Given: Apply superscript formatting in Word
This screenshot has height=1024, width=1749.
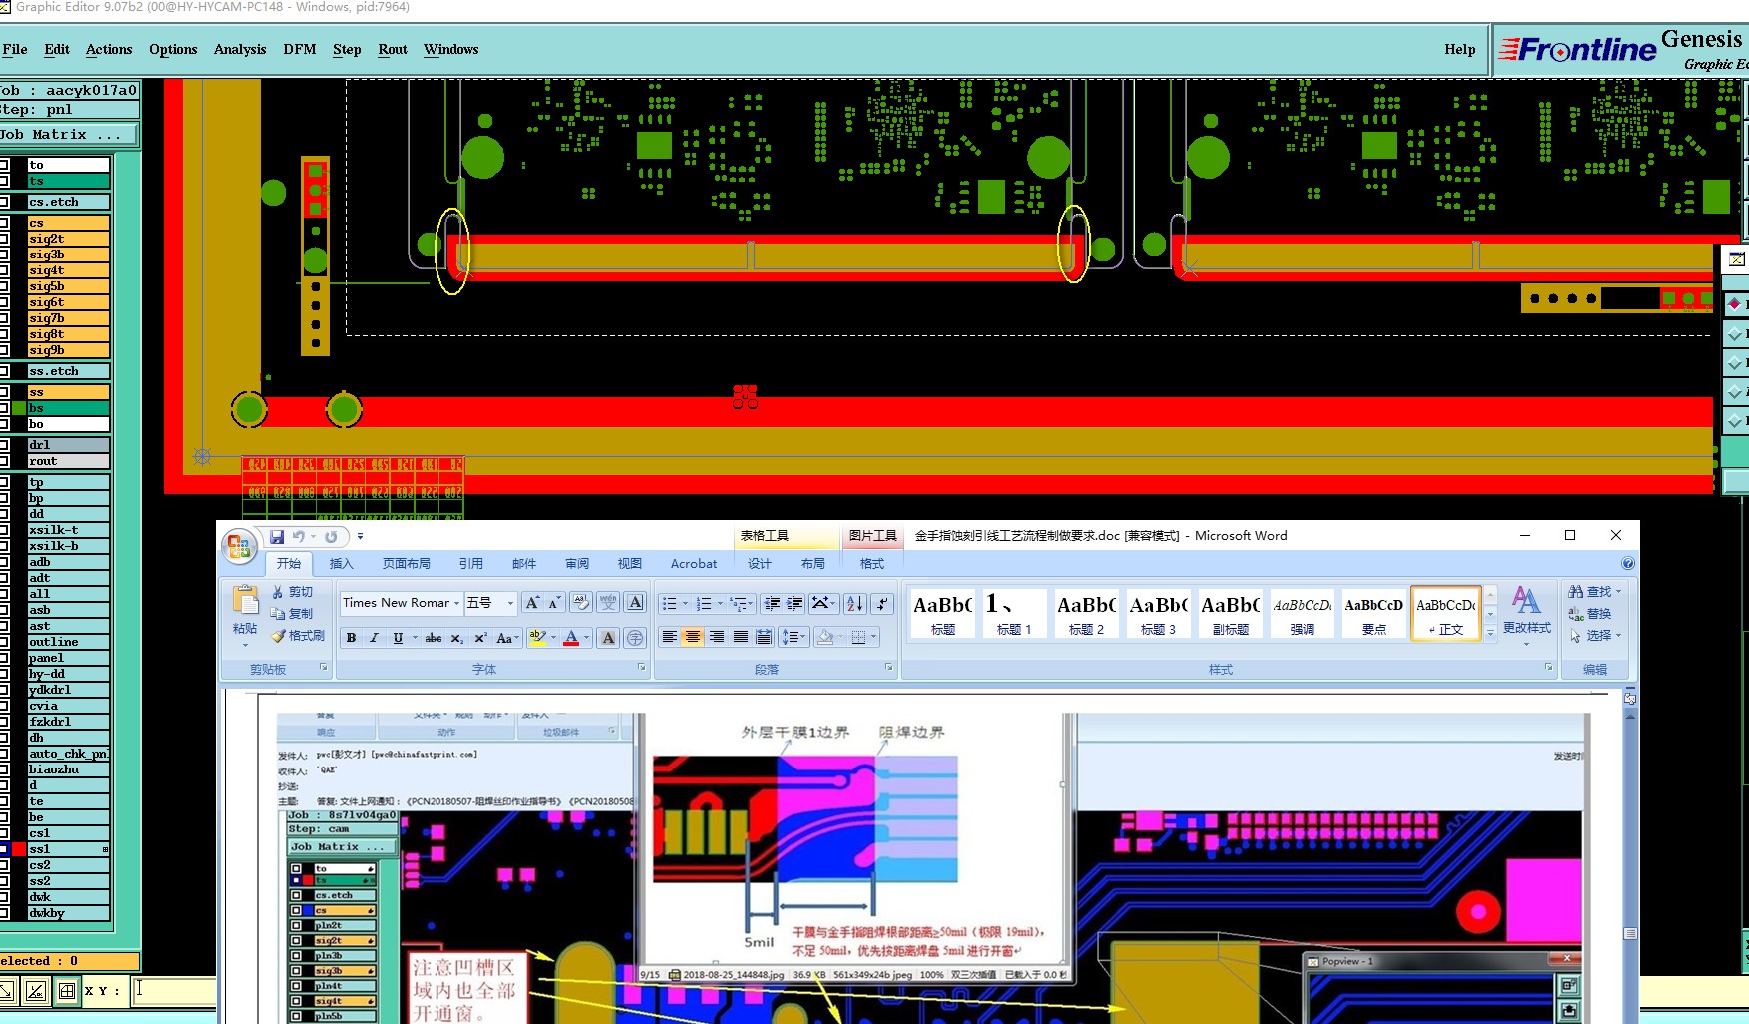Looking at the screenshot, I should 480,638.
